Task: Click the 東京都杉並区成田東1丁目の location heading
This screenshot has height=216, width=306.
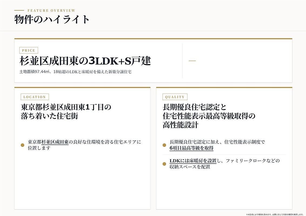Action: [x=66, y=107]
